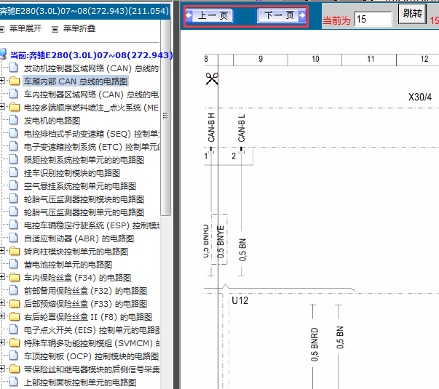
Task: Click folder icon of 电控多端顺序燃料喷注
Action: (15, 107)
